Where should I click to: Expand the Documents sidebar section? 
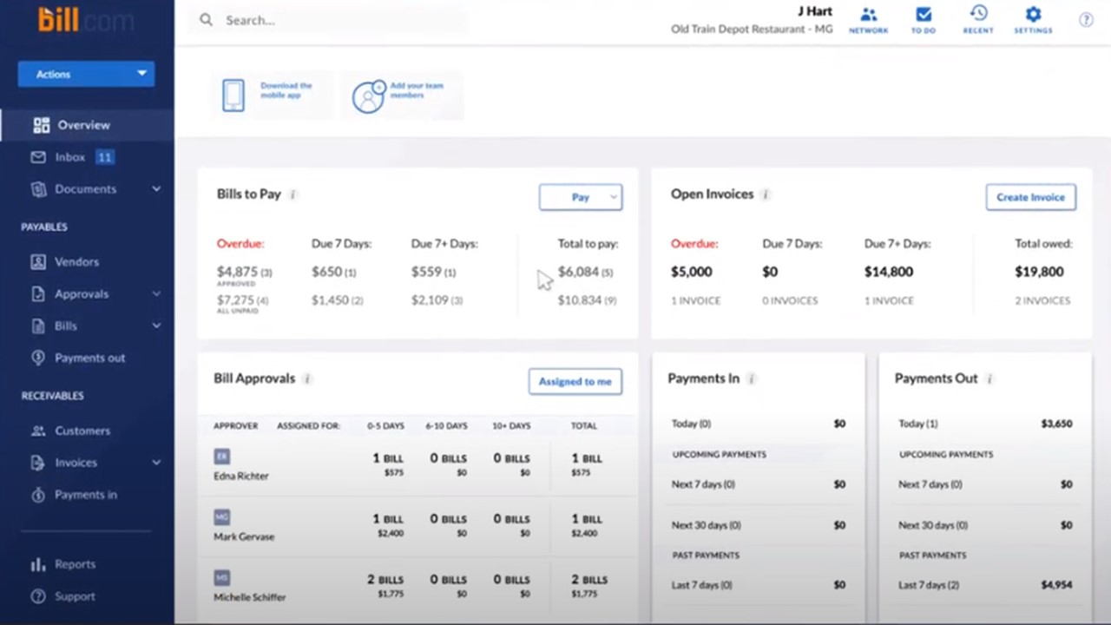(x=156, y=189)
